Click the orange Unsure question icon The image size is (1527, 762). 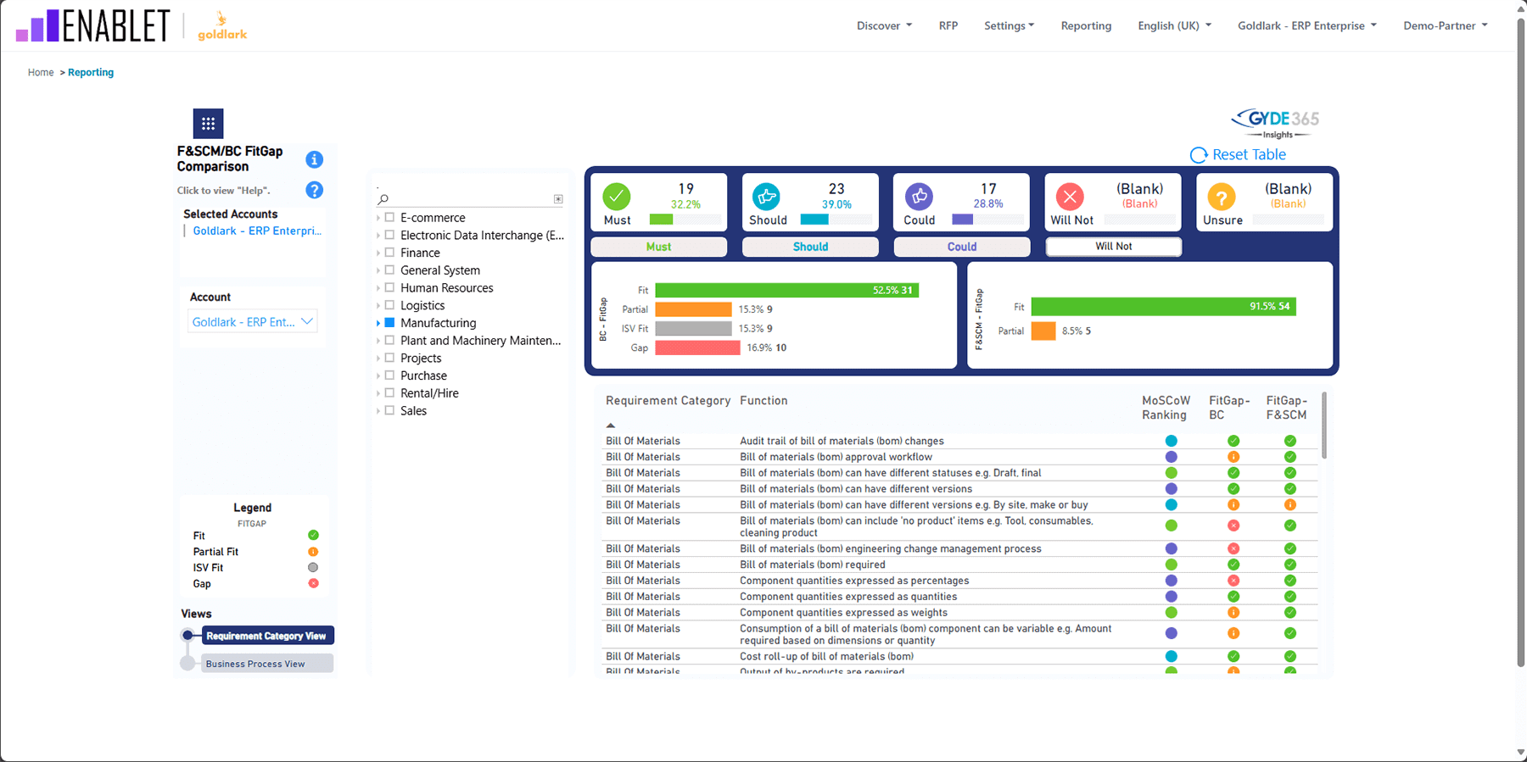click(x=1221, y=197)
